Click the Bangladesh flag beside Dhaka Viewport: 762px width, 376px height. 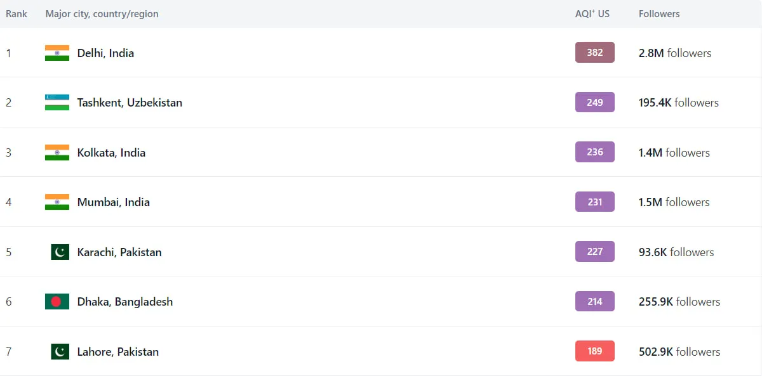point(57,302)
